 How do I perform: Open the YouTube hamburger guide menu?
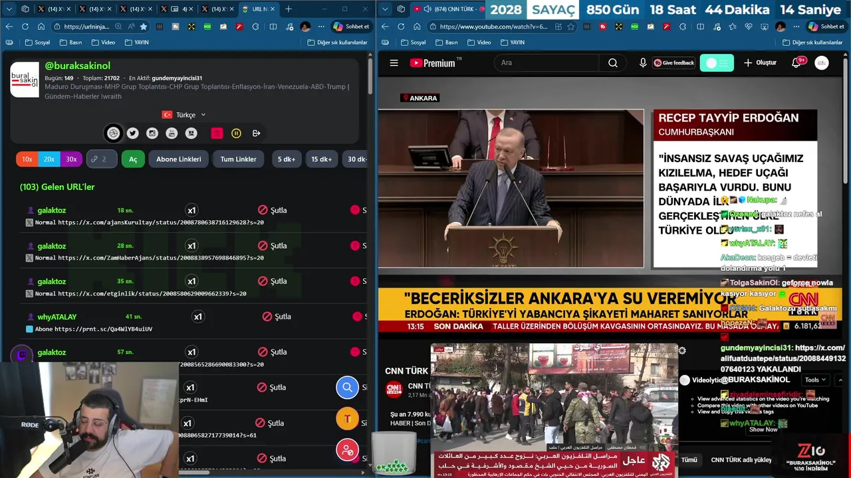click(x=394, y=63)
